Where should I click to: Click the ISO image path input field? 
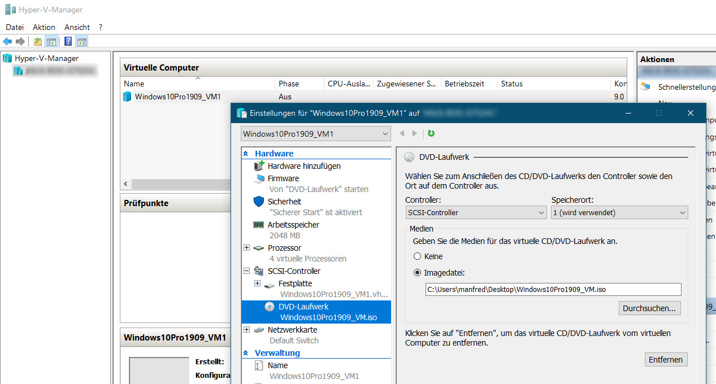point(553,290)
